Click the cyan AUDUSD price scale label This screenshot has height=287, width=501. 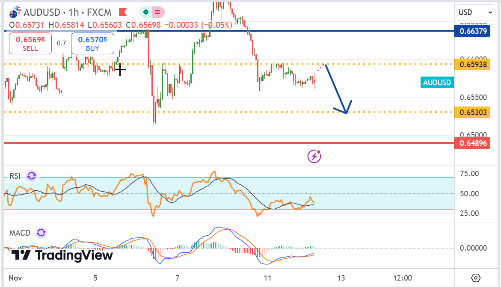pos(437,83)
